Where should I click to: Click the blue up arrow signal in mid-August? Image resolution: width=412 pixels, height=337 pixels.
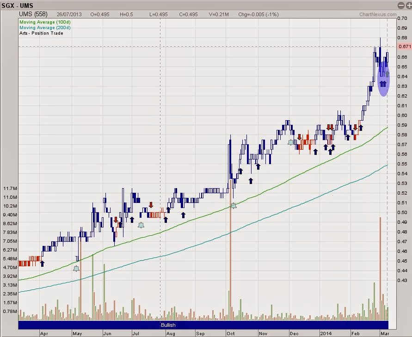click(183, 215)
